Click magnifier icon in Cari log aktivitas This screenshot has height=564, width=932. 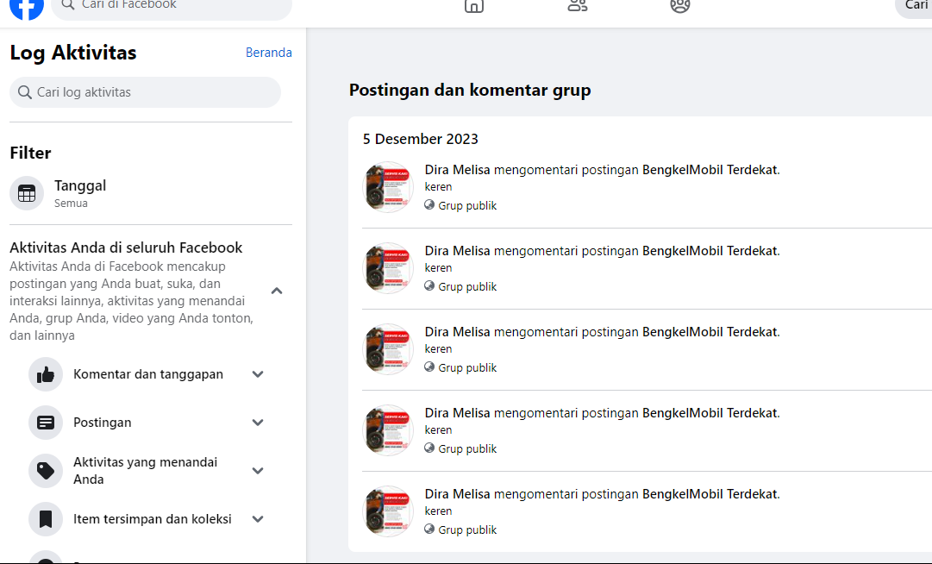click(24, 92)
